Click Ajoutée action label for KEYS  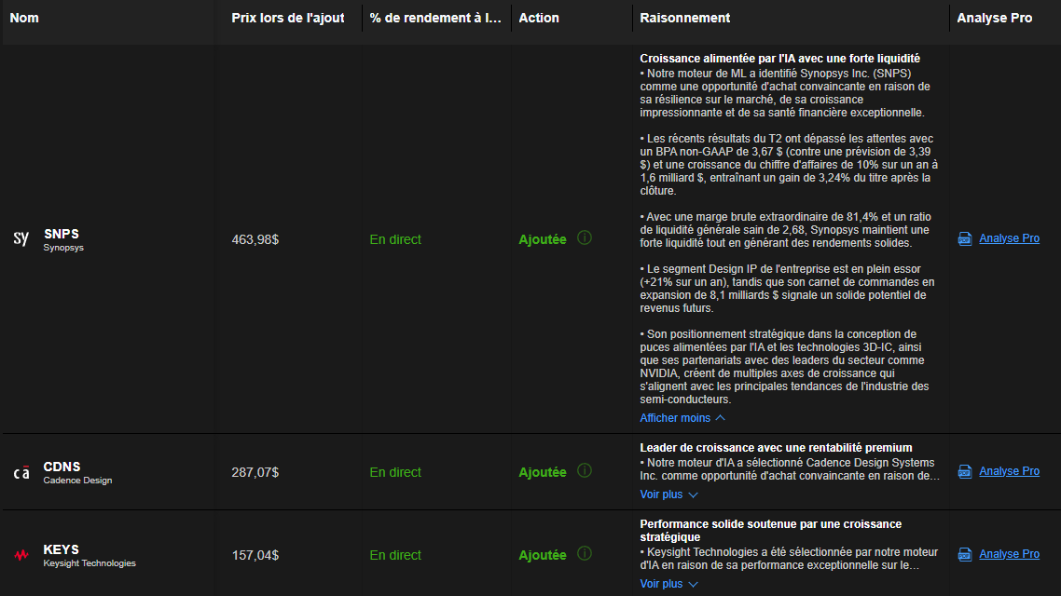542,555
